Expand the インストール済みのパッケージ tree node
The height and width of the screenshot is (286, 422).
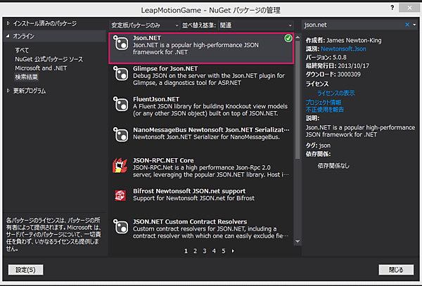(x=8, y=23)
